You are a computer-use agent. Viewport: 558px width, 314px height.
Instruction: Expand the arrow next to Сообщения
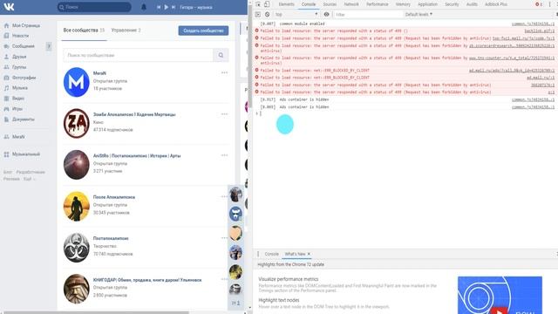click(x=49, y=46)
